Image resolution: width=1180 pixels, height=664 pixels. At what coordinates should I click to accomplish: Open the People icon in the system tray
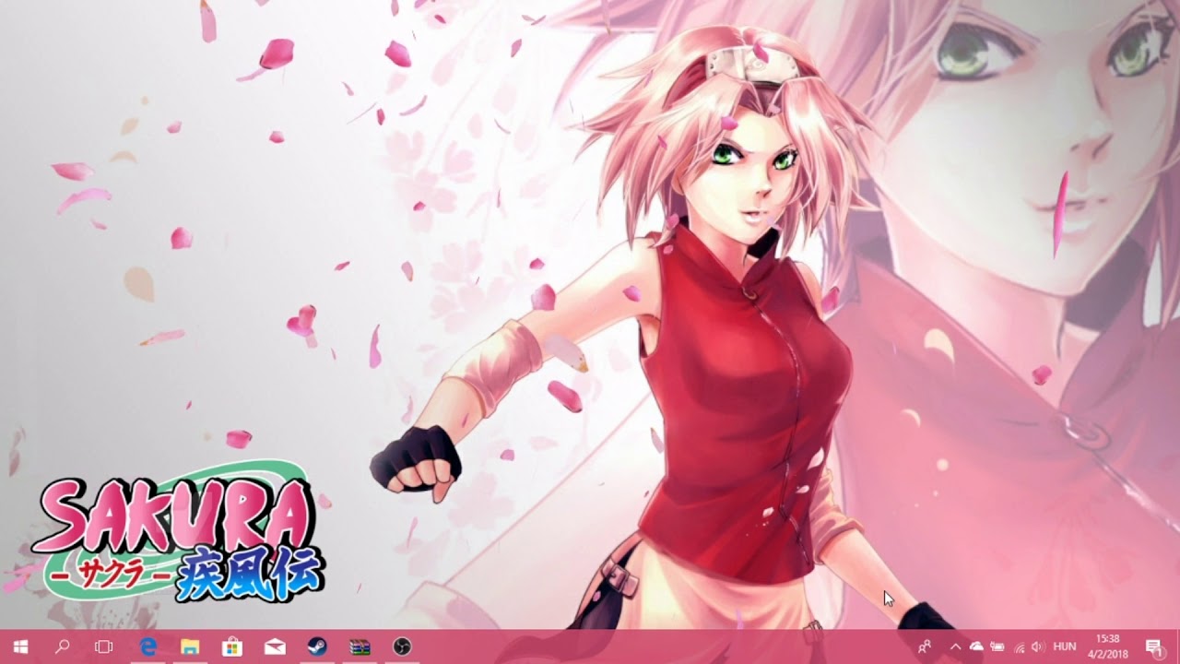(x=925, y=648)
